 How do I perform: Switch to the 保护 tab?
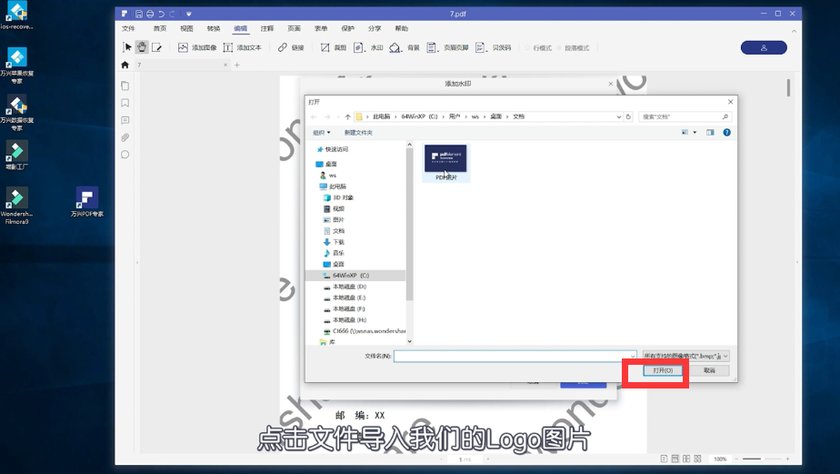pyautogui.click(x=347, y=28)
